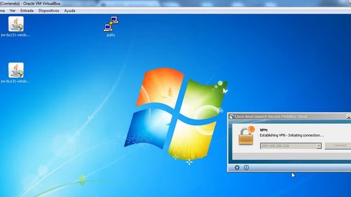Click the VPN padlock status icon

tap(246, 136)
